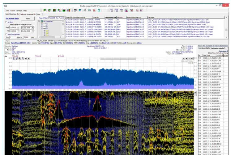Open the Settings menu
The image size is (231, 155).
19,10
